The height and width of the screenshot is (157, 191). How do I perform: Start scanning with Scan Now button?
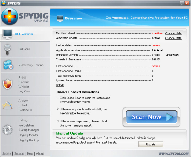click(x=151, y=117)
